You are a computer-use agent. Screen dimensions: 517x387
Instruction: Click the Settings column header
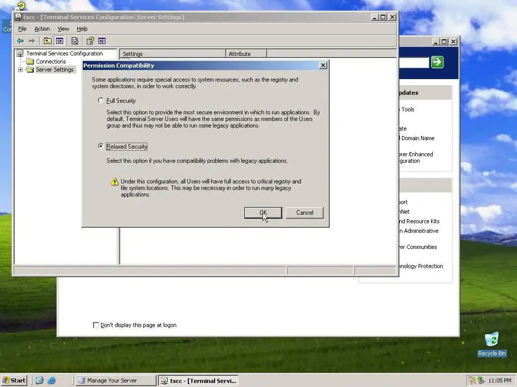173,53
